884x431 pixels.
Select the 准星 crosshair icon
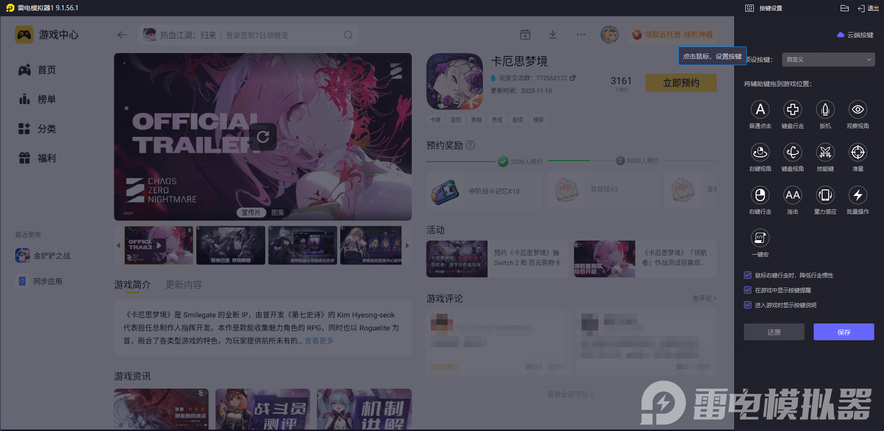point(858,153)
